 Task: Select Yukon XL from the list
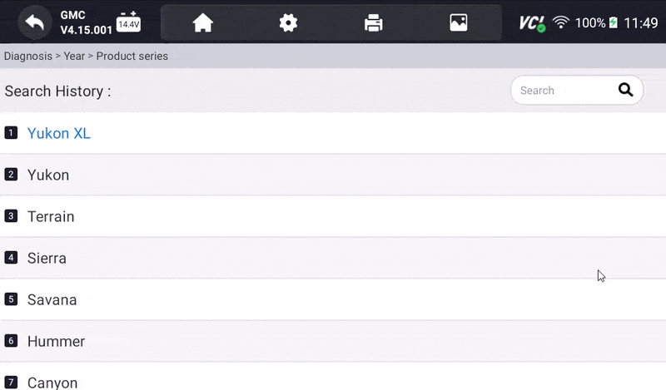[x=333, y=133]
